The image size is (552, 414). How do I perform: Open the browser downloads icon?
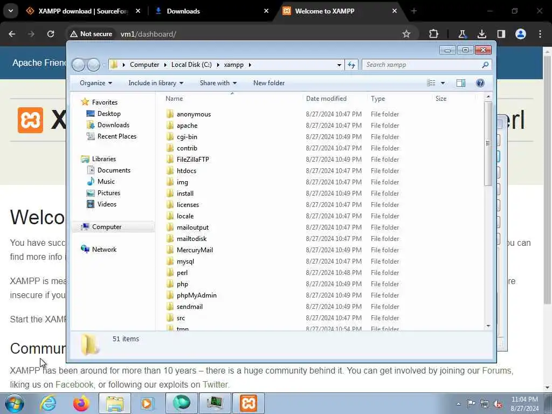pyautogui.click(x=481, y=34)
